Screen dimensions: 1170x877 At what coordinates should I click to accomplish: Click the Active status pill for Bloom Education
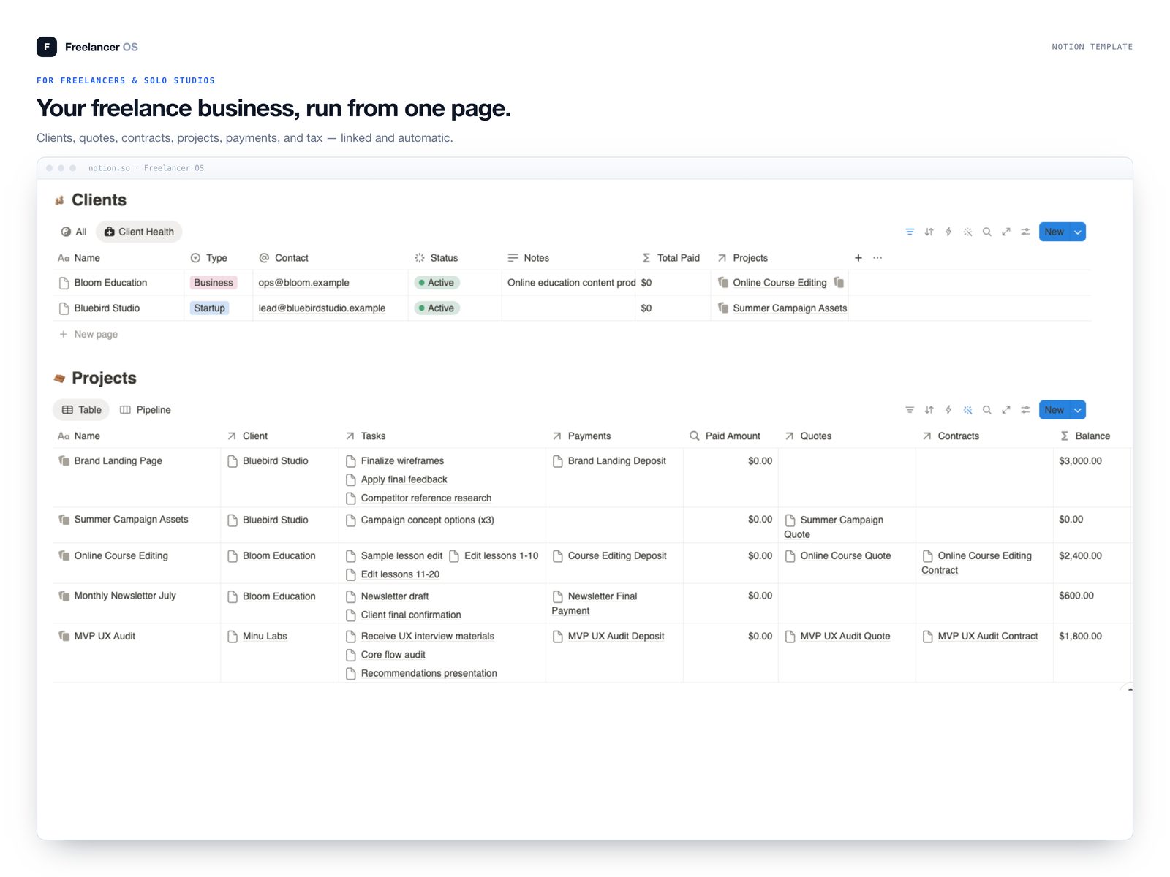pos(437,283)
